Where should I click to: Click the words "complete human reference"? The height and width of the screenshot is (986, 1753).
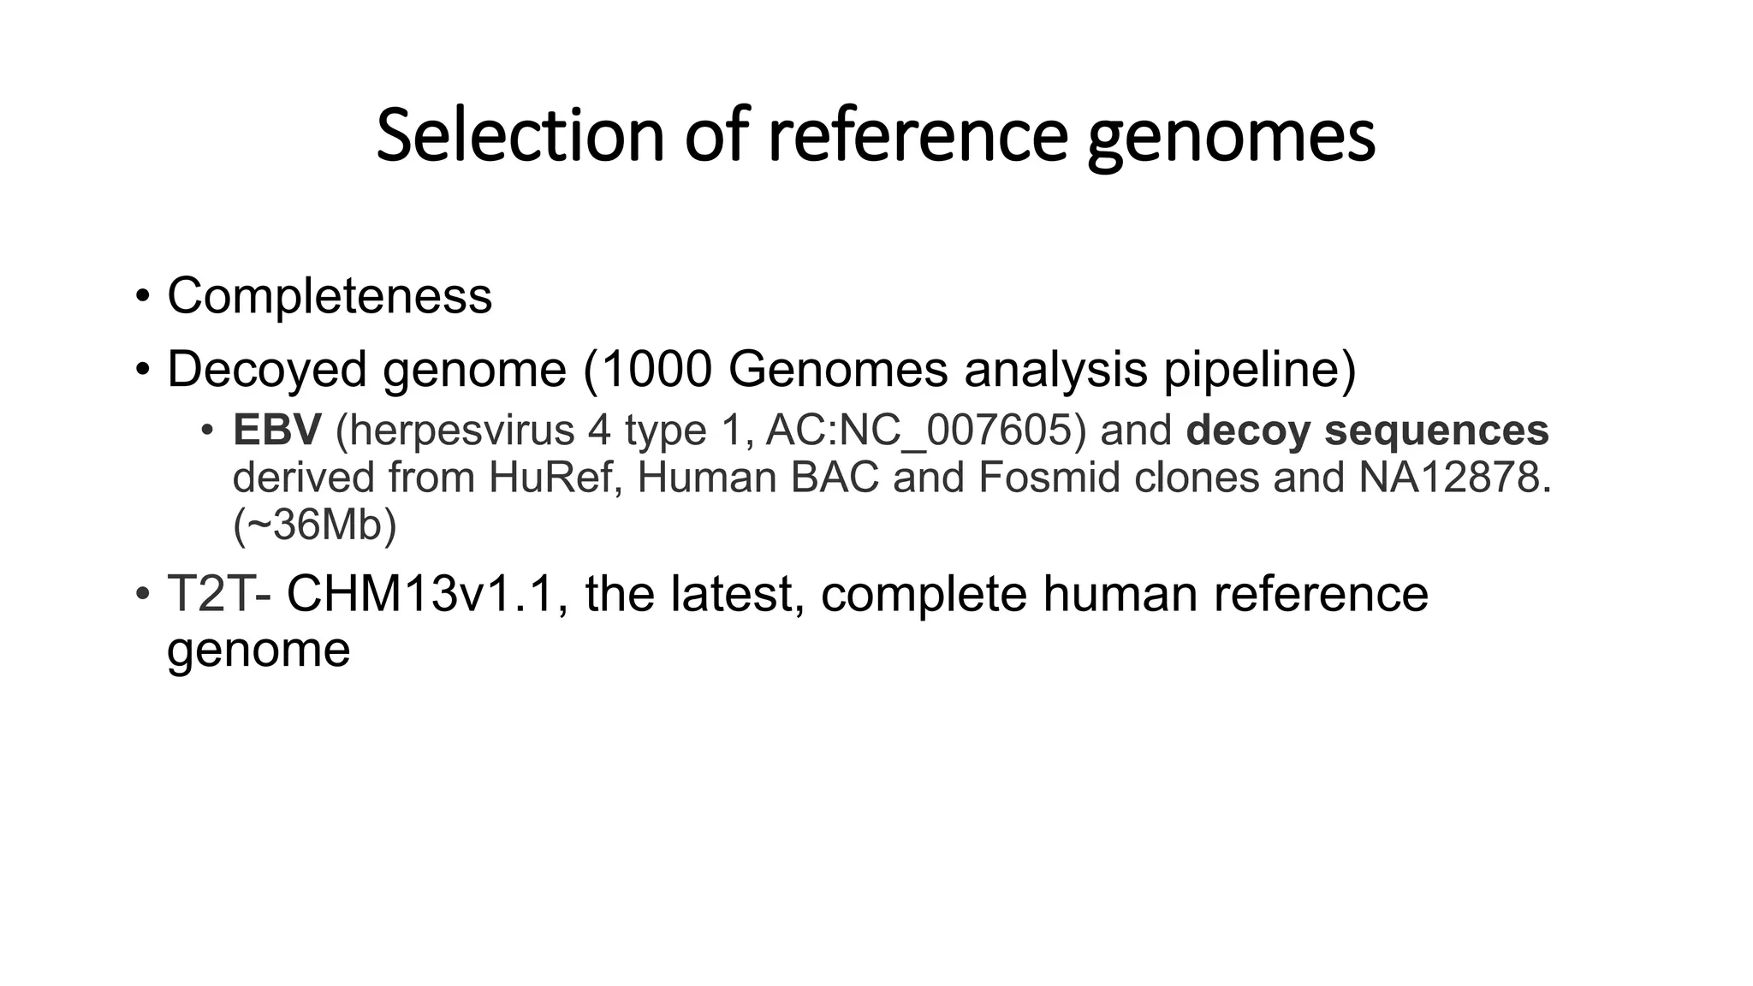coord(1124,594)
